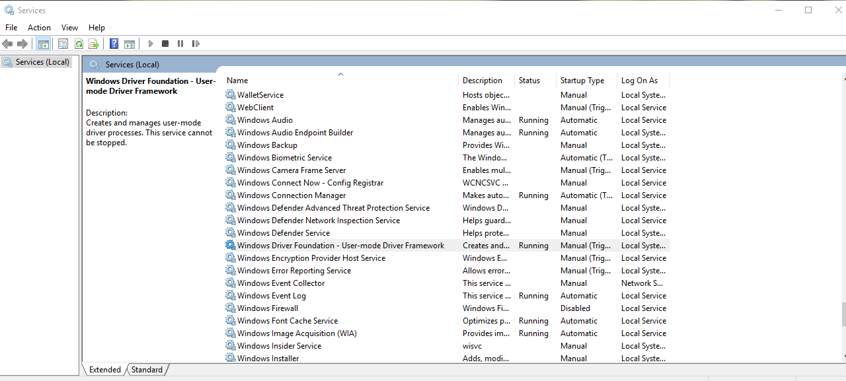Select Windows Defender Advanced Threat Protection Service
Screen dimensions: 846x381
pos(334,208)
